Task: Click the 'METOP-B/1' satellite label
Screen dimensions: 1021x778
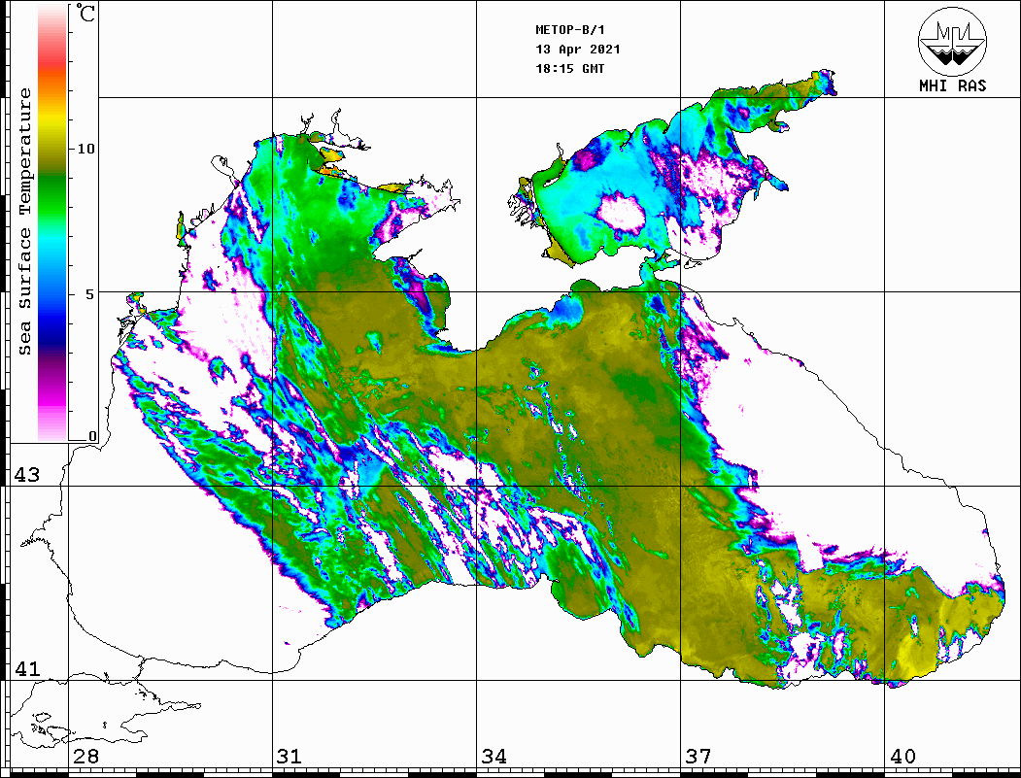Action: pyautogui.click(x=569, y=30)
